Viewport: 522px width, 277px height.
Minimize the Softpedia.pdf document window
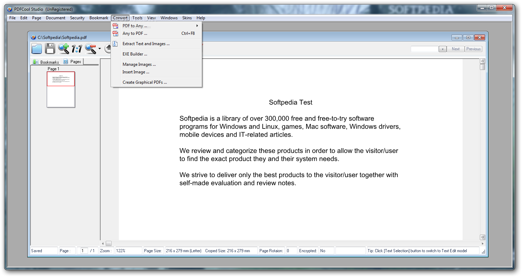coord(457,38)
